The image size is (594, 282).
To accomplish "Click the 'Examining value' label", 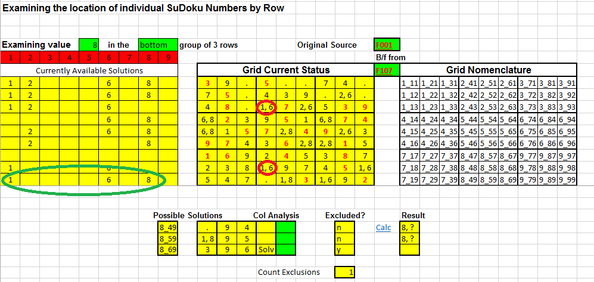I will tap(36, 45).
